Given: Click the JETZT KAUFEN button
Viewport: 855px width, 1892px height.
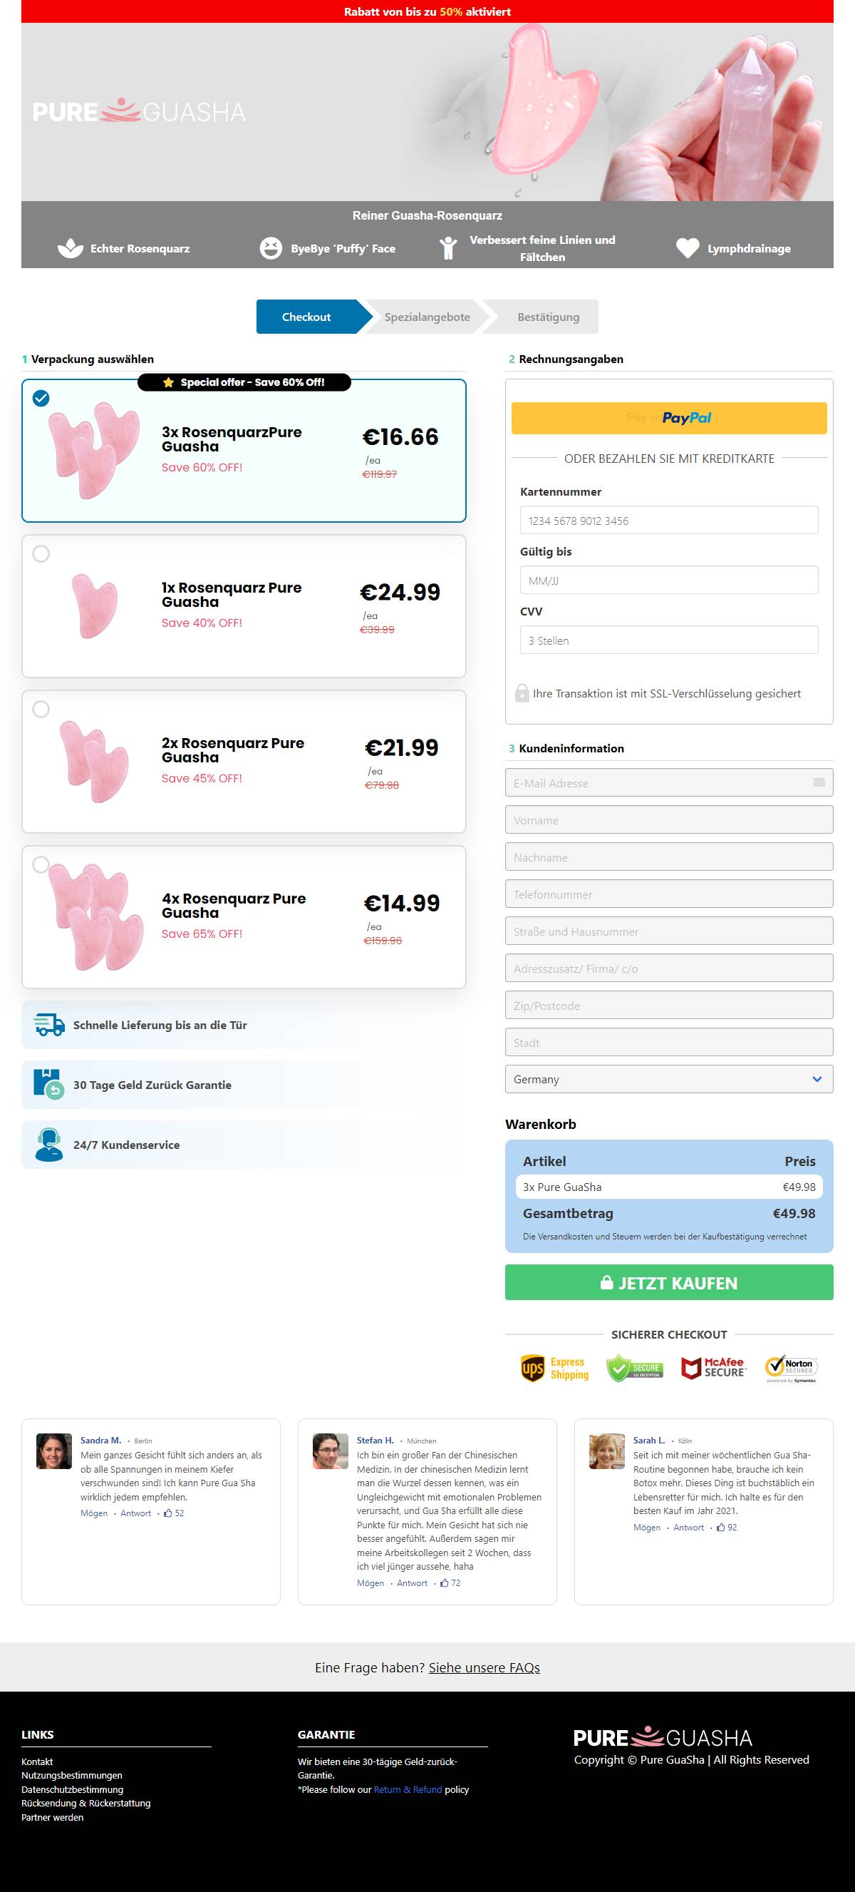Looking at the screenshot, I should tap(668, 1282).
